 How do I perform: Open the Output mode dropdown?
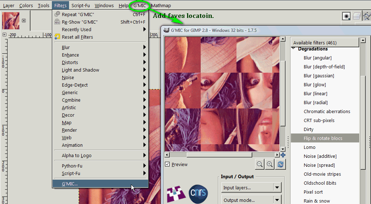pyautogui.click(x=251, y=200)
